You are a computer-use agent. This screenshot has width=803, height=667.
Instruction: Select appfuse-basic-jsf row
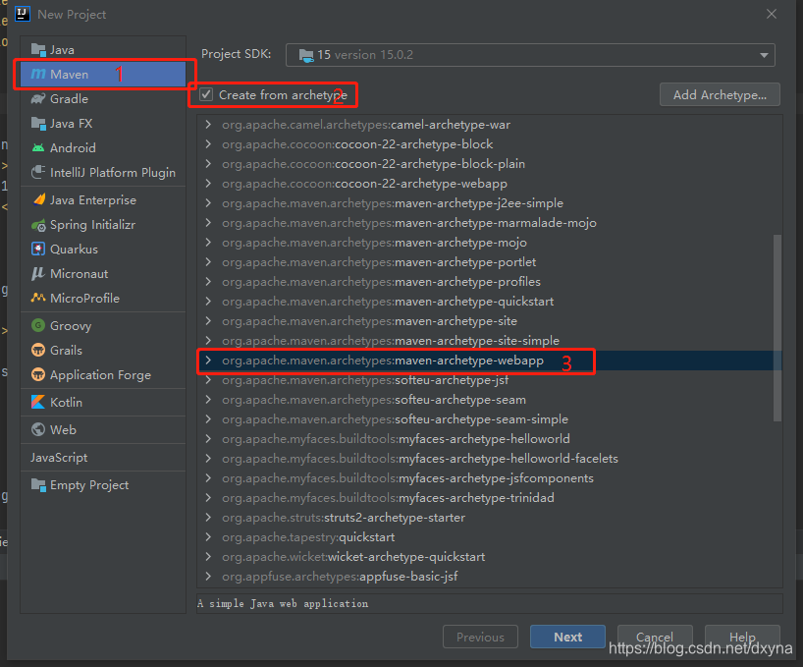click(489, 577)
